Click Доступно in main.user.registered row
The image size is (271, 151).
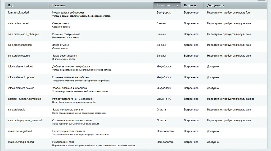[x=213, y=131]
